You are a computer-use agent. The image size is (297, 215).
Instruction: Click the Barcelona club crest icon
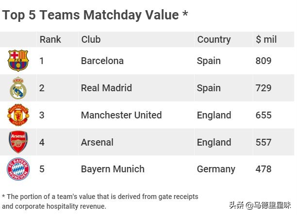(x=18, y=61)
